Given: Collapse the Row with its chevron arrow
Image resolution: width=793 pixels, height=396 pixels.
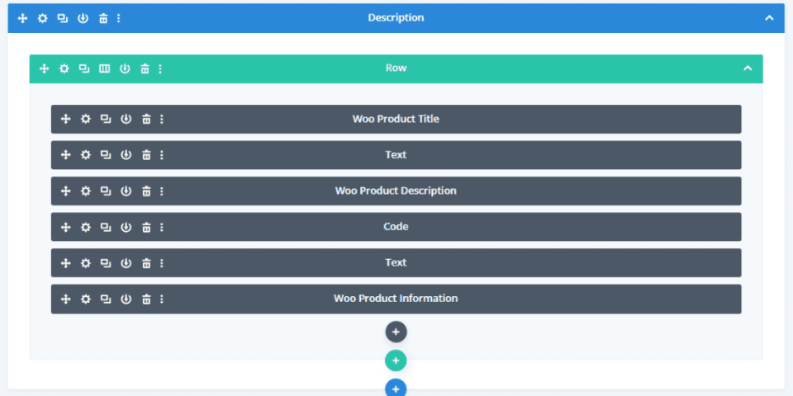Looking at the screenshot, I should pyautogui.click(x=748, y=68).
